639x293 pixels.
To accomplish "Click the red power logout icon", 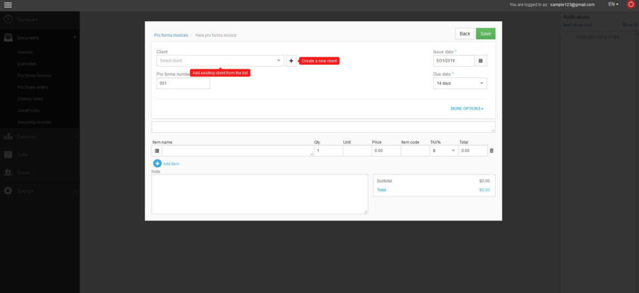I will tap(630, 4).
